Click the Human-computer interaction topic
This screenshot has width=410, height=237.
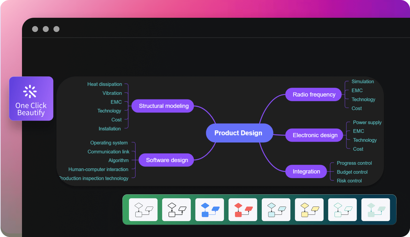coord(98,169)
